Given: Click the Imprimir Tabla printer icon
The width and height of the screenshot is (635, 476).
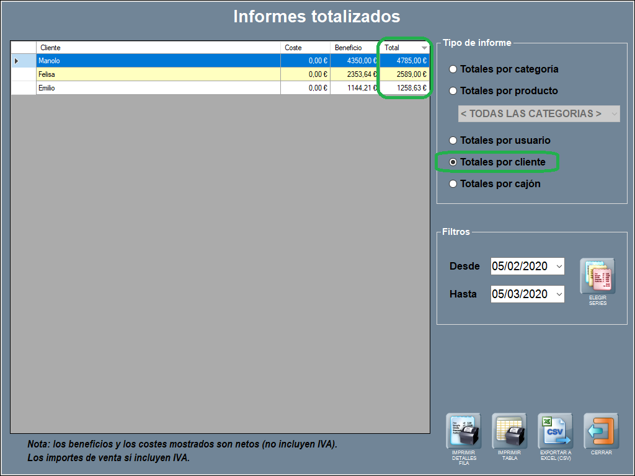Looking at the screenshot, I should [509, 431].
